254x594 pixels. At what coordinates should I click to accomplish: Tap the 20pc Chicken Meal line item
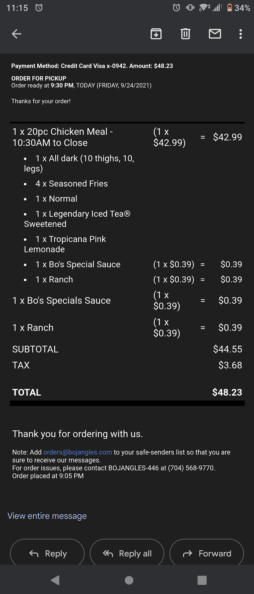coord(62,137)
